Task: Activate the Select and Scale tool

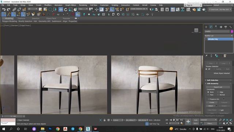Action: pyautogui.click(x=71, y=10)
